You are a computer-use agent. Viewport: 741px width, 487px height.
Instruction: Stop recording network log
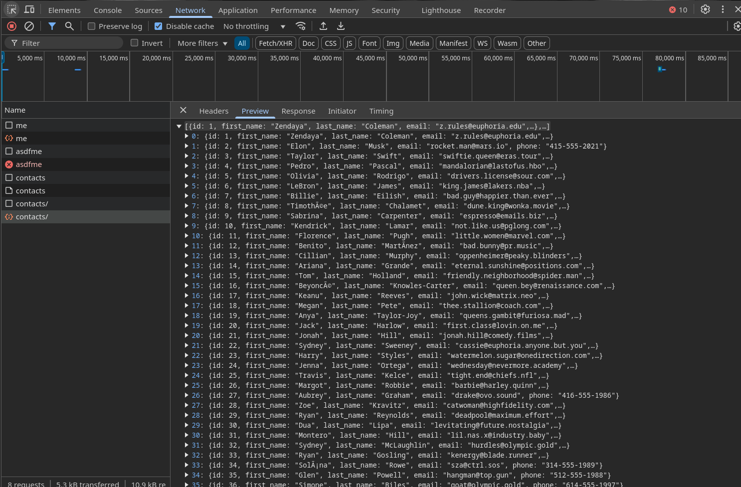12,26
